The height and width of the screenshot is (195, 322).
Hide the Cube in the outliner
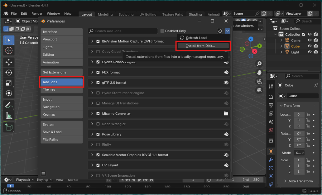(x=309, y=46)
